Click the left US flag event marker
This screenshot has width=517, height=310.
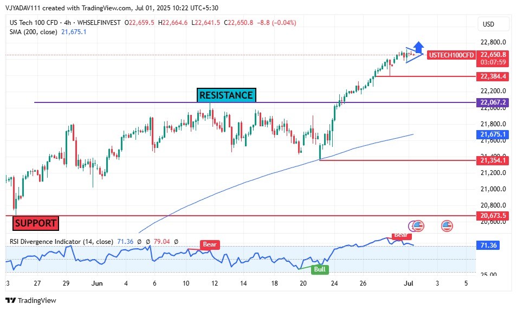[x=418, y=226]
